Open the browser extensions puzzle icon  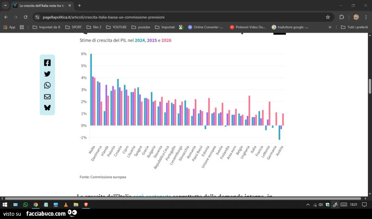(x=341, y=17)
